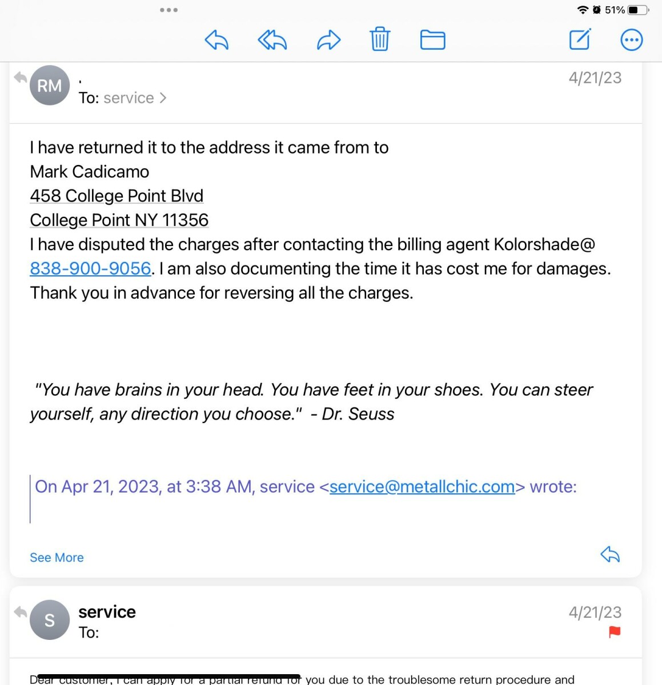This screenshot has height=685, width=662.
Task: Tap the RM sender avatar
Action: pyautogui.click(x=50, y=86)
